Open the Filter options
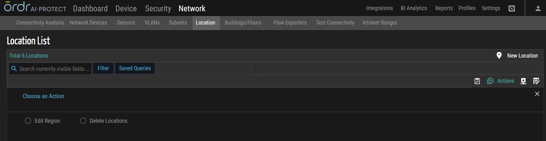 pos(103,68)
